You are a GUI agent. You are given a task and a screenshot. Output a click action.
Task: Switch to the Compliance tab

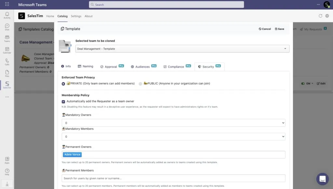coord(177,66)
